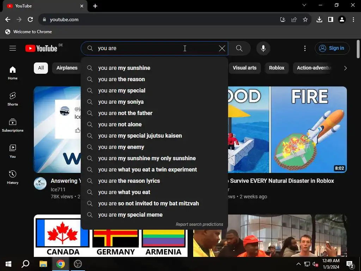Pick 'you are what you eat a twin experiment'

[154, 170]
